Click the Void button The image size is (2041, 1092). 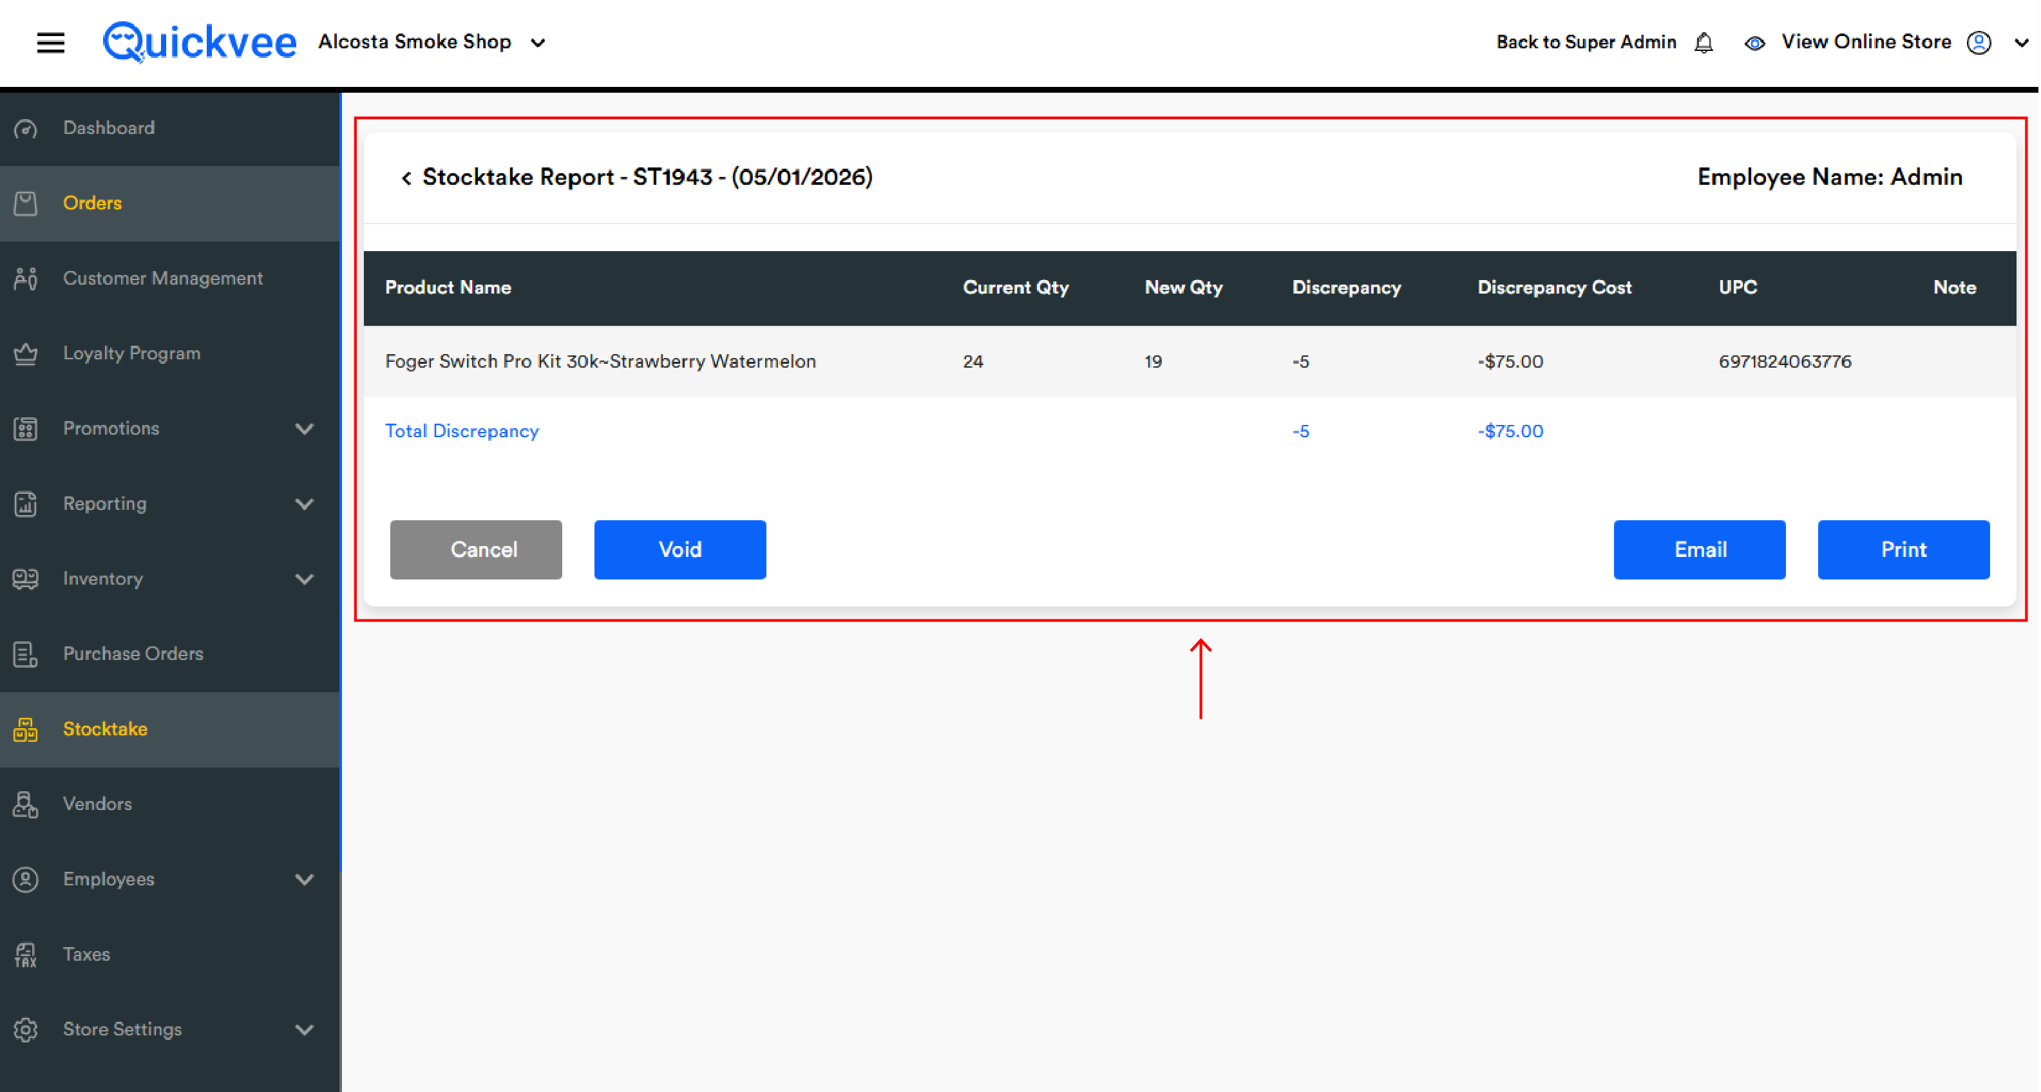[680, 550]
